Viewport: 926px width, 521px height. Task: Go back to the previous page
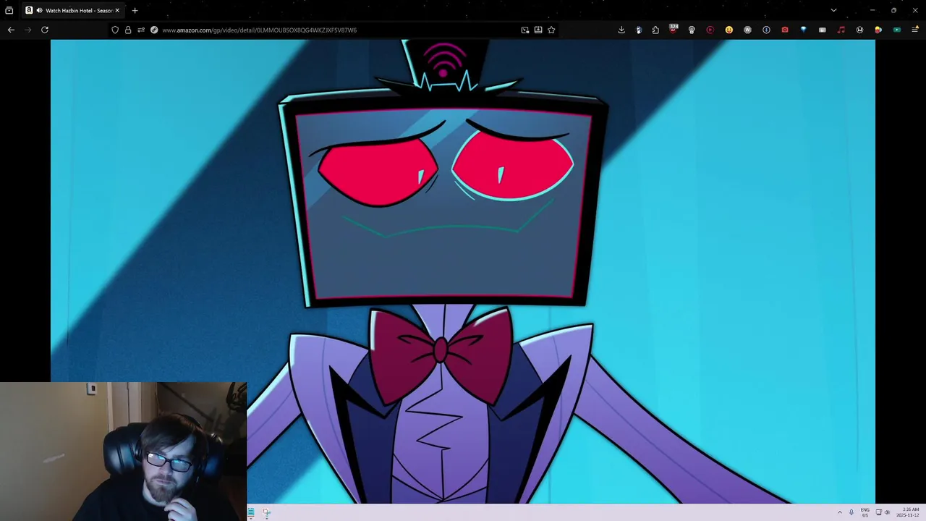click(11, 30)
